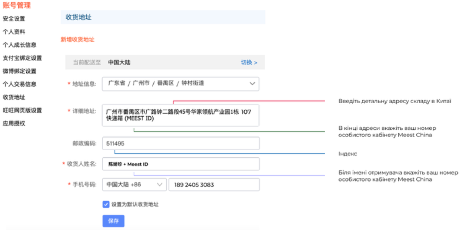This screenshot has height=230, width=475.
Task: Open 支付宝绑定设置 sidebar entry
Action: pyautogui.click(x=22, y=58)
